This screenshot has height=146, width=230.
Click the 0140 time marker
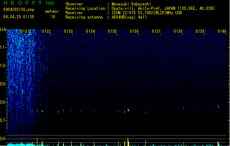[x=222, y=31]
